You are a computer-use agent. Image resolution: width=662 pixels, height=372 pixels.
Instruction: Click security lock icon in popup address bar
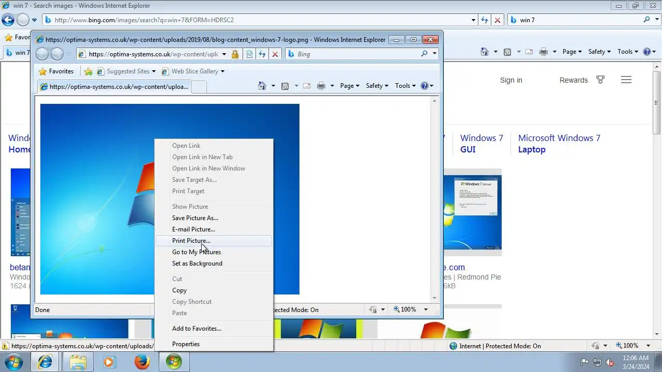(235, 54)
